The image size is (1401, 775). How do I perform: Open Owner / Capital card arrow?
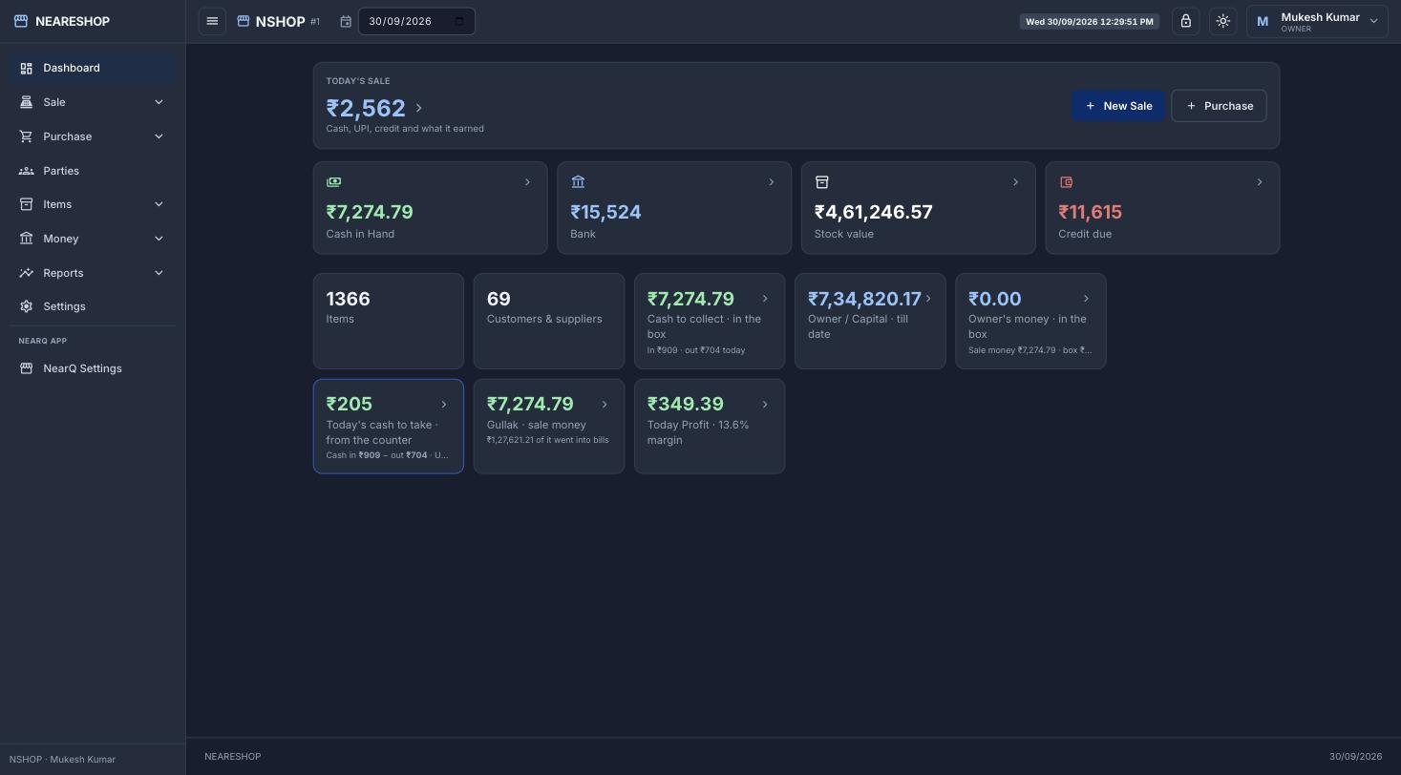tap(928, 299)
